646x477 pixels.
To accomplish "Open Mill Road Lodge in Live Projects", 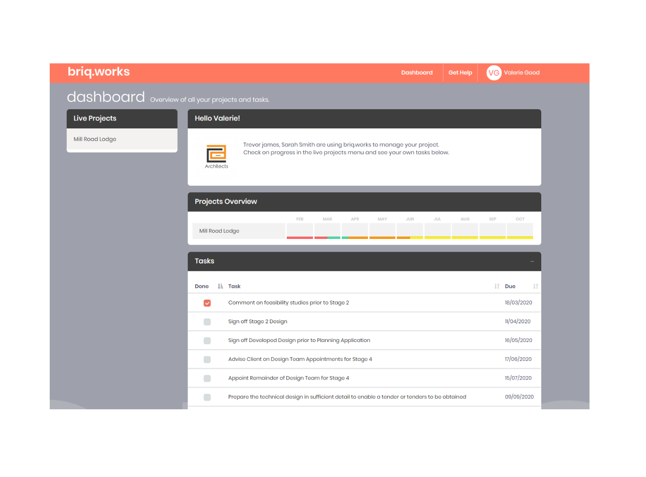I will point(95,139).
